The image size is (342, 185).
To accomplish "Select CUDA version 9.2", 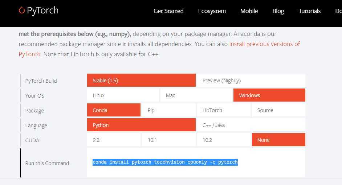I will 114,140.
